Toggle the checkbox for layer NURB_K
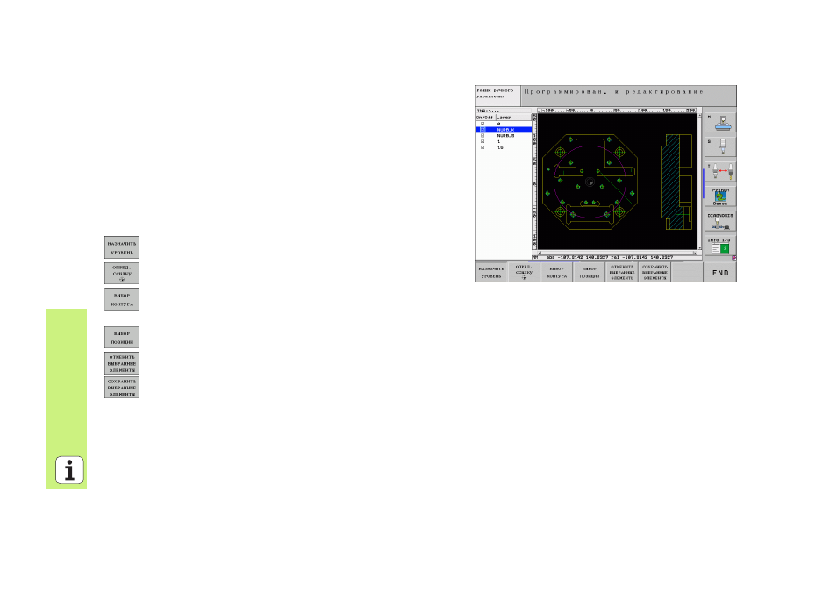Image resolution: width=837 pixels, height=593 pixels. 483,130
